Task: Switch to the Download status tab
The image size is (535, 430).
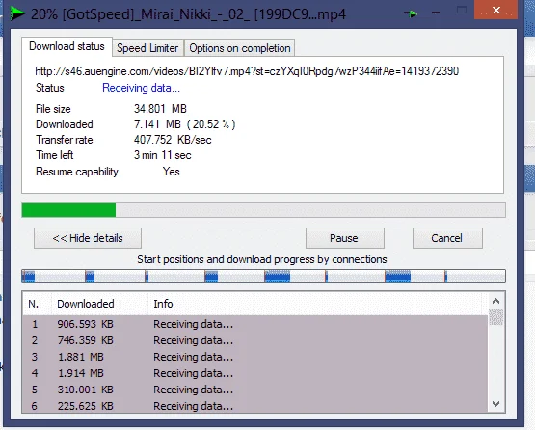Action: [x=67, y=46]
